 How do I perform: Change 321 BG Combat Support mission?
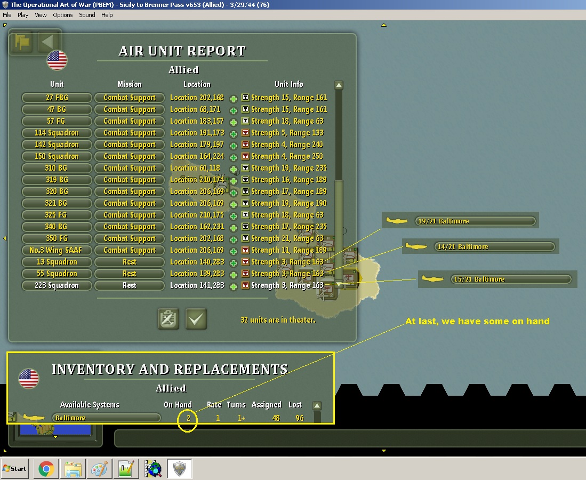tap(130, 203)
